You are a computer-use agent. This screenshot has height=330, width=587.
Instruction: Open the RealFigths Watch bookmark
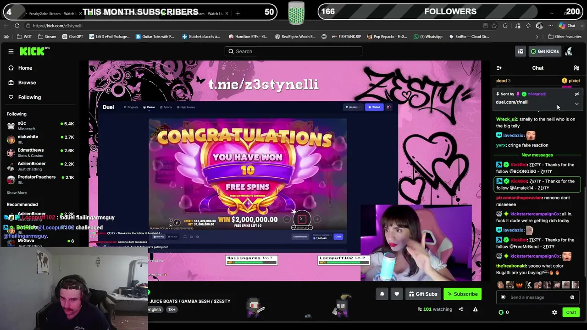[x=295, y=37]
